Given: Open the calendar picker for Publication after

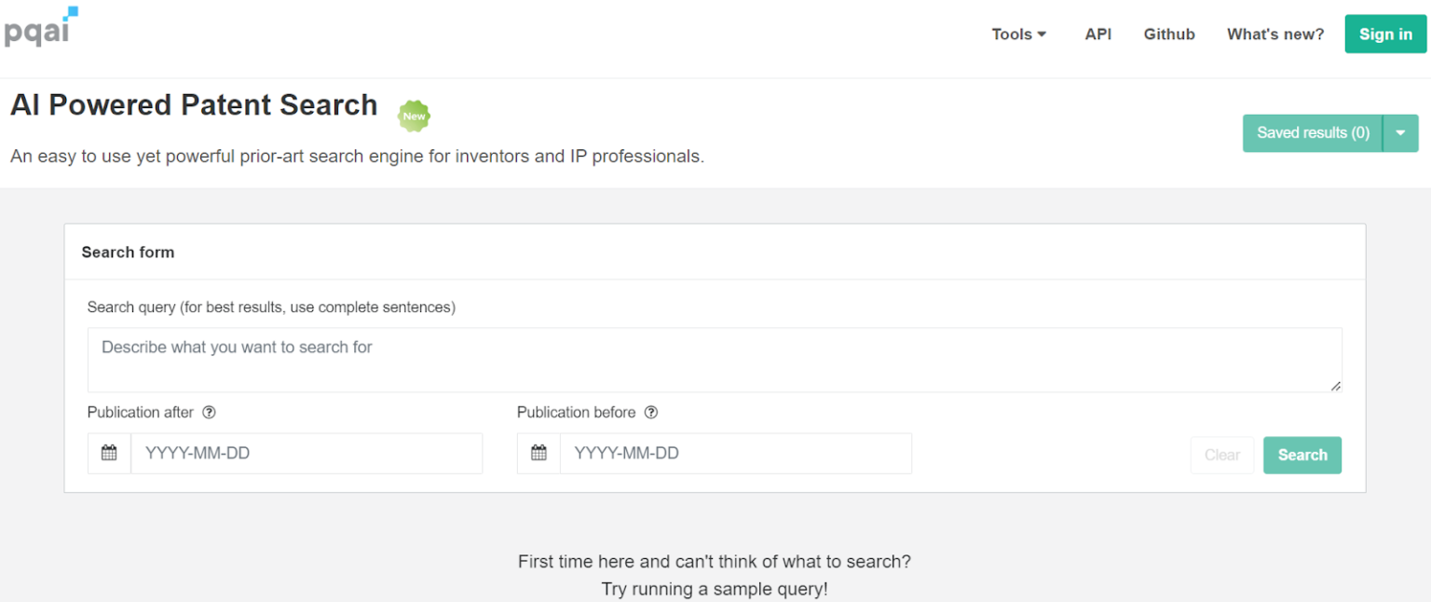Looking at the screenshot, I should [109, 453].
